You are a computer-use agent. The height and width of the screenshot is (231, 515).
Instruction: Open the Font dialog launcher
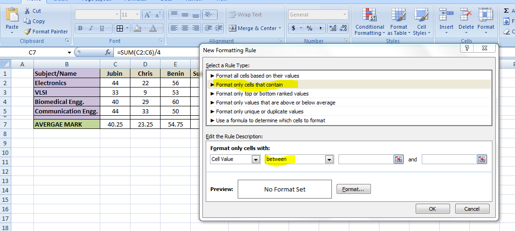(x=161, y=40)
